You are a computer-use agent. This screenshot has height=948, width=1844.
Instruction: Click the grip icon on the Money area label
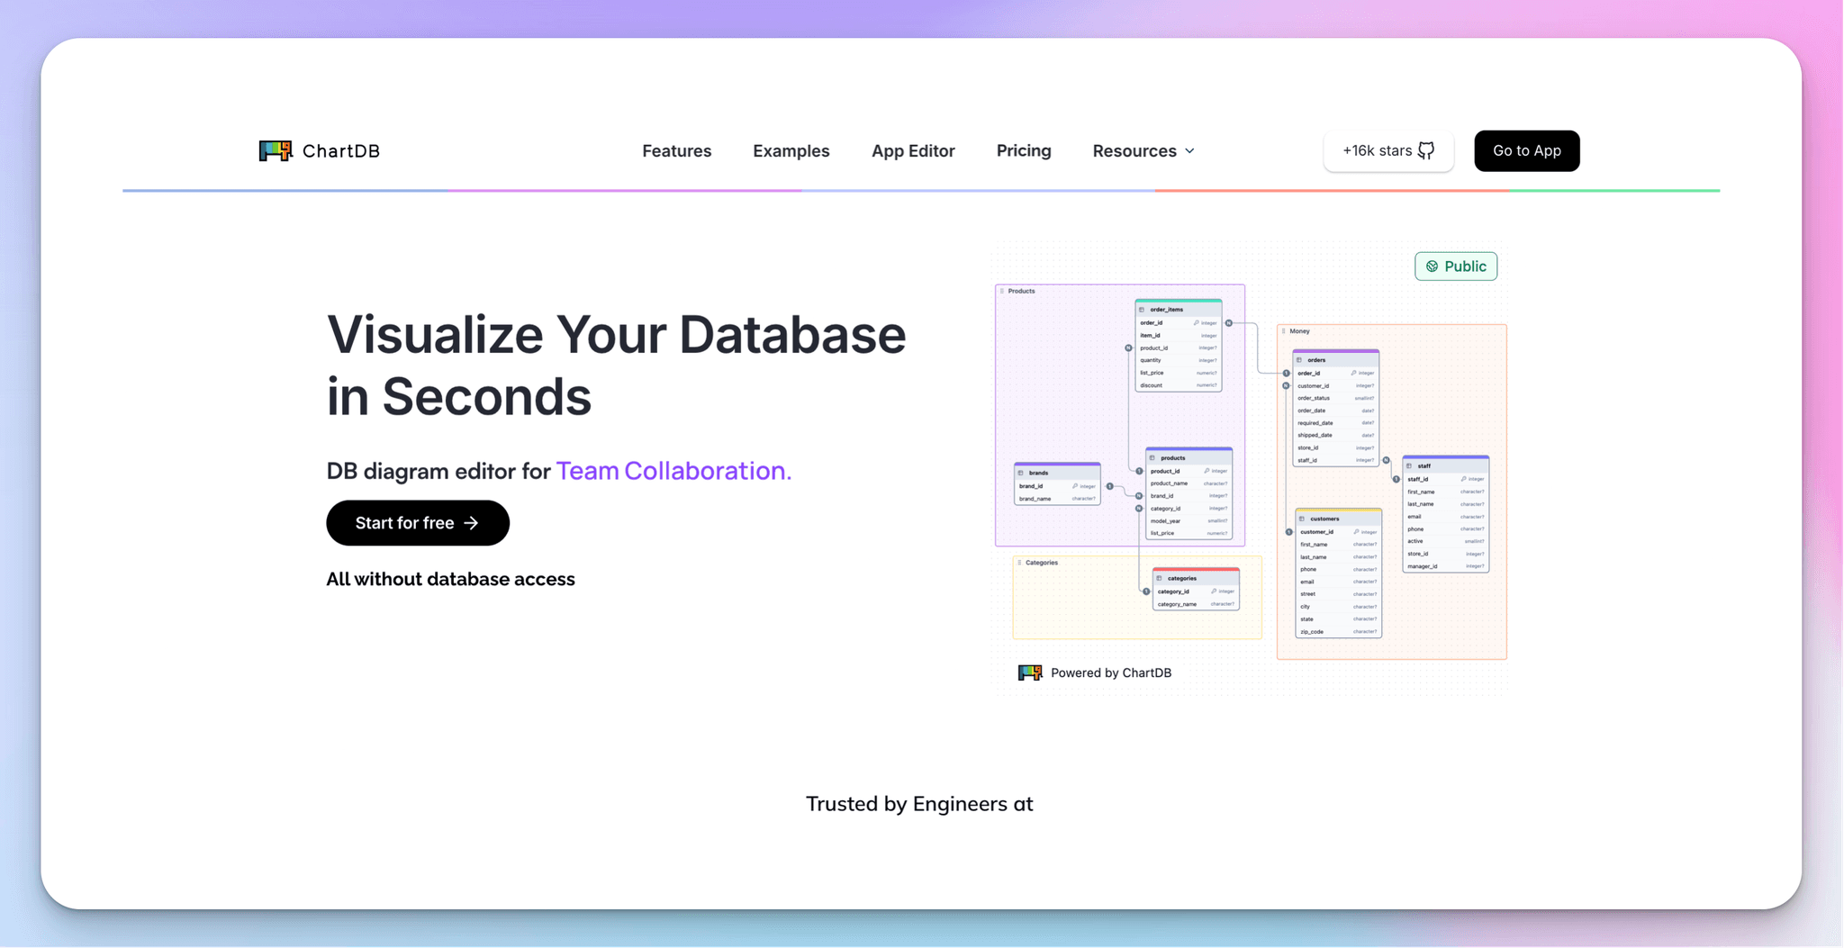[1283, 331]
